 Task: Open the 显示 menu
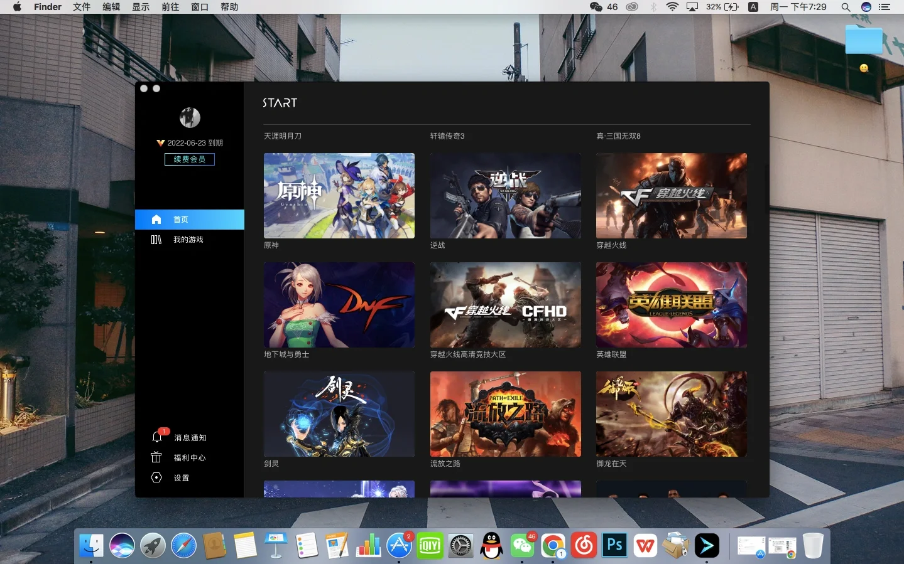(x=141, y=7)
